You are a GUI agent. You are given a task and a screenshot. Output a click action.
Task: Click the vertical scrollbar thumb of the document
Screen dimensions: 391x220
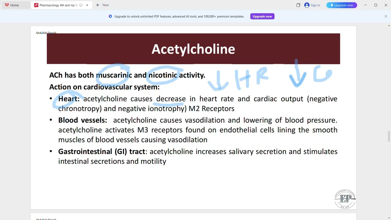389,137
